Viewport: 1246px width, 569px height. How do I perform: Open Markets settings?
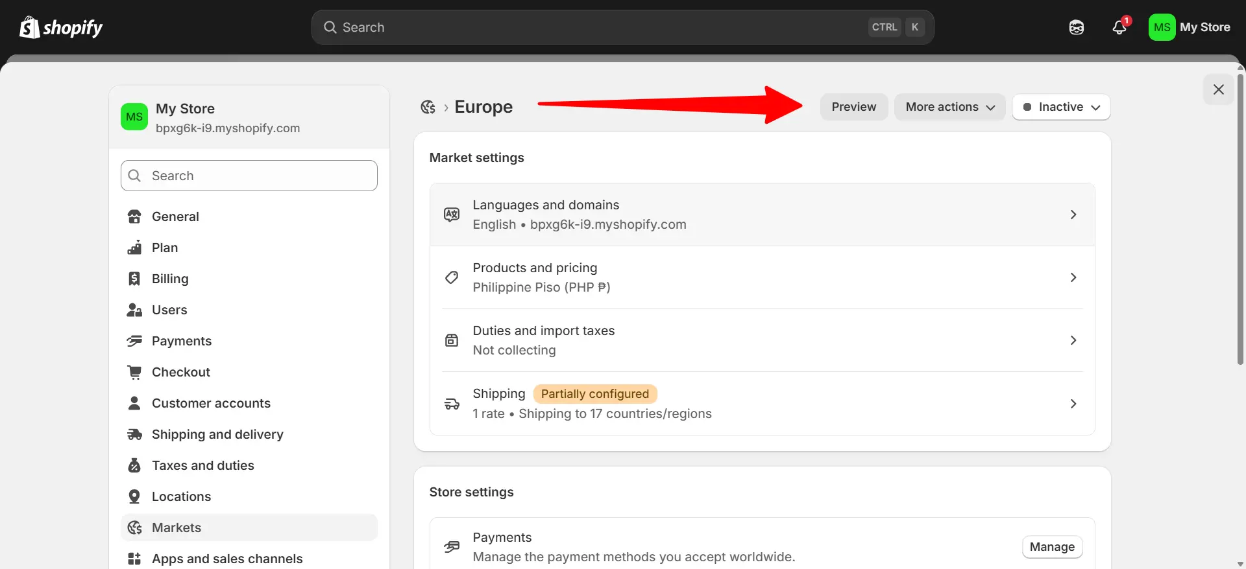click(249, 528)
